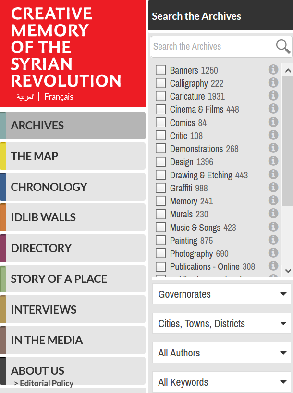This screenshot has height=393, width=293.
Task: Click info icon for Music & Songs
Action: tap(273, 227)
